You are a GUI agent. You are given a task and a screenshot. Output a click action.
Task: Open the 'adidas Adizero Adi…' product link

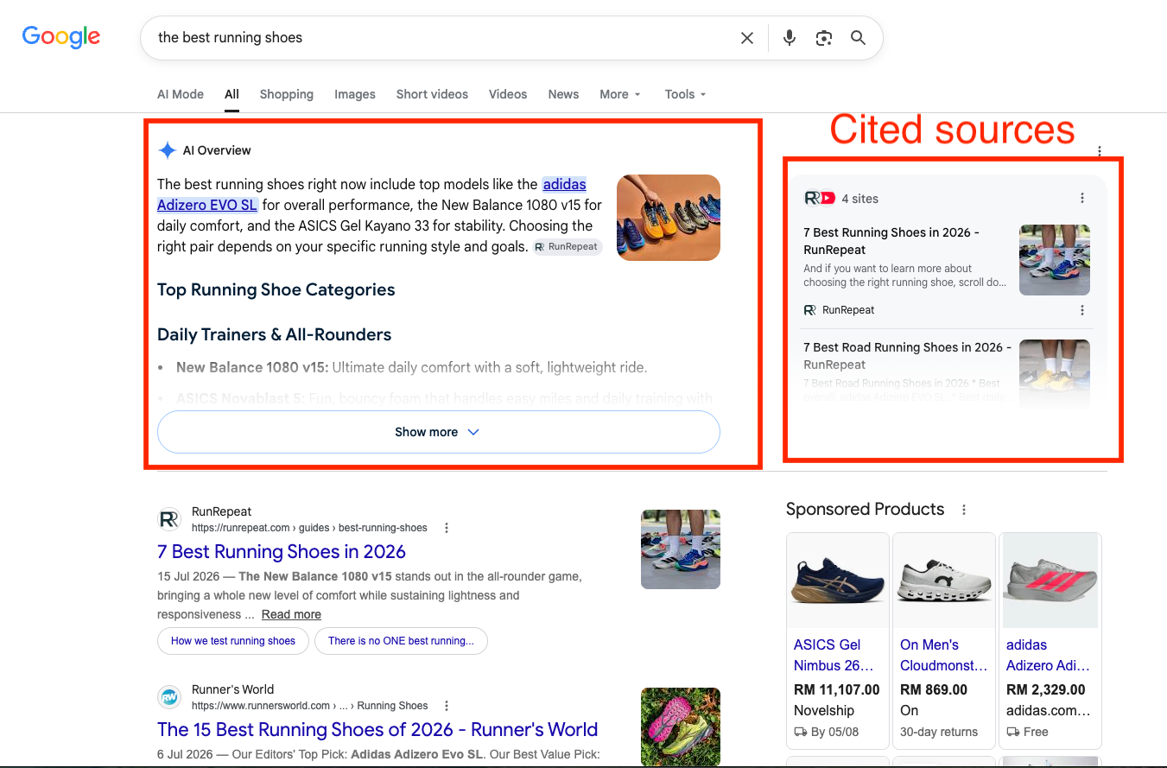1048,655
